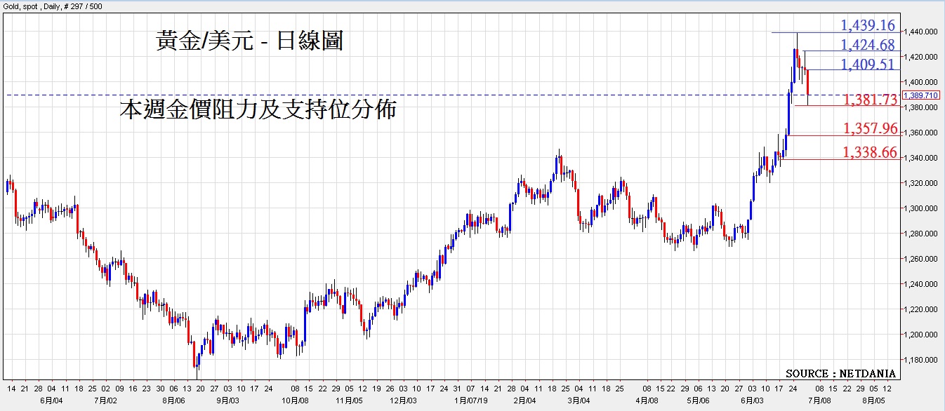Click the 1,240.000 price axis label
The image size is (945, 411).
click(x=921, y=284)
